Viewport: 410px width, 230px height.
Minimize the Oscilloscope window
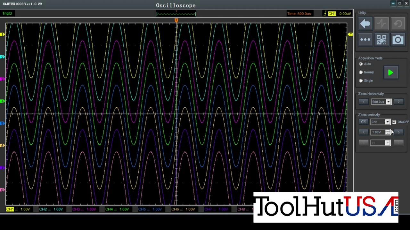click(393, 3)
